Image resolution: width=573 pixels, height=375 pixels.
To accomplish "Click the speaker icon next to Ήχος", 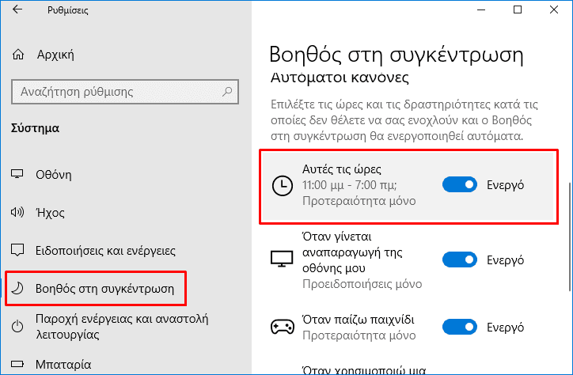I will point(18,212).
